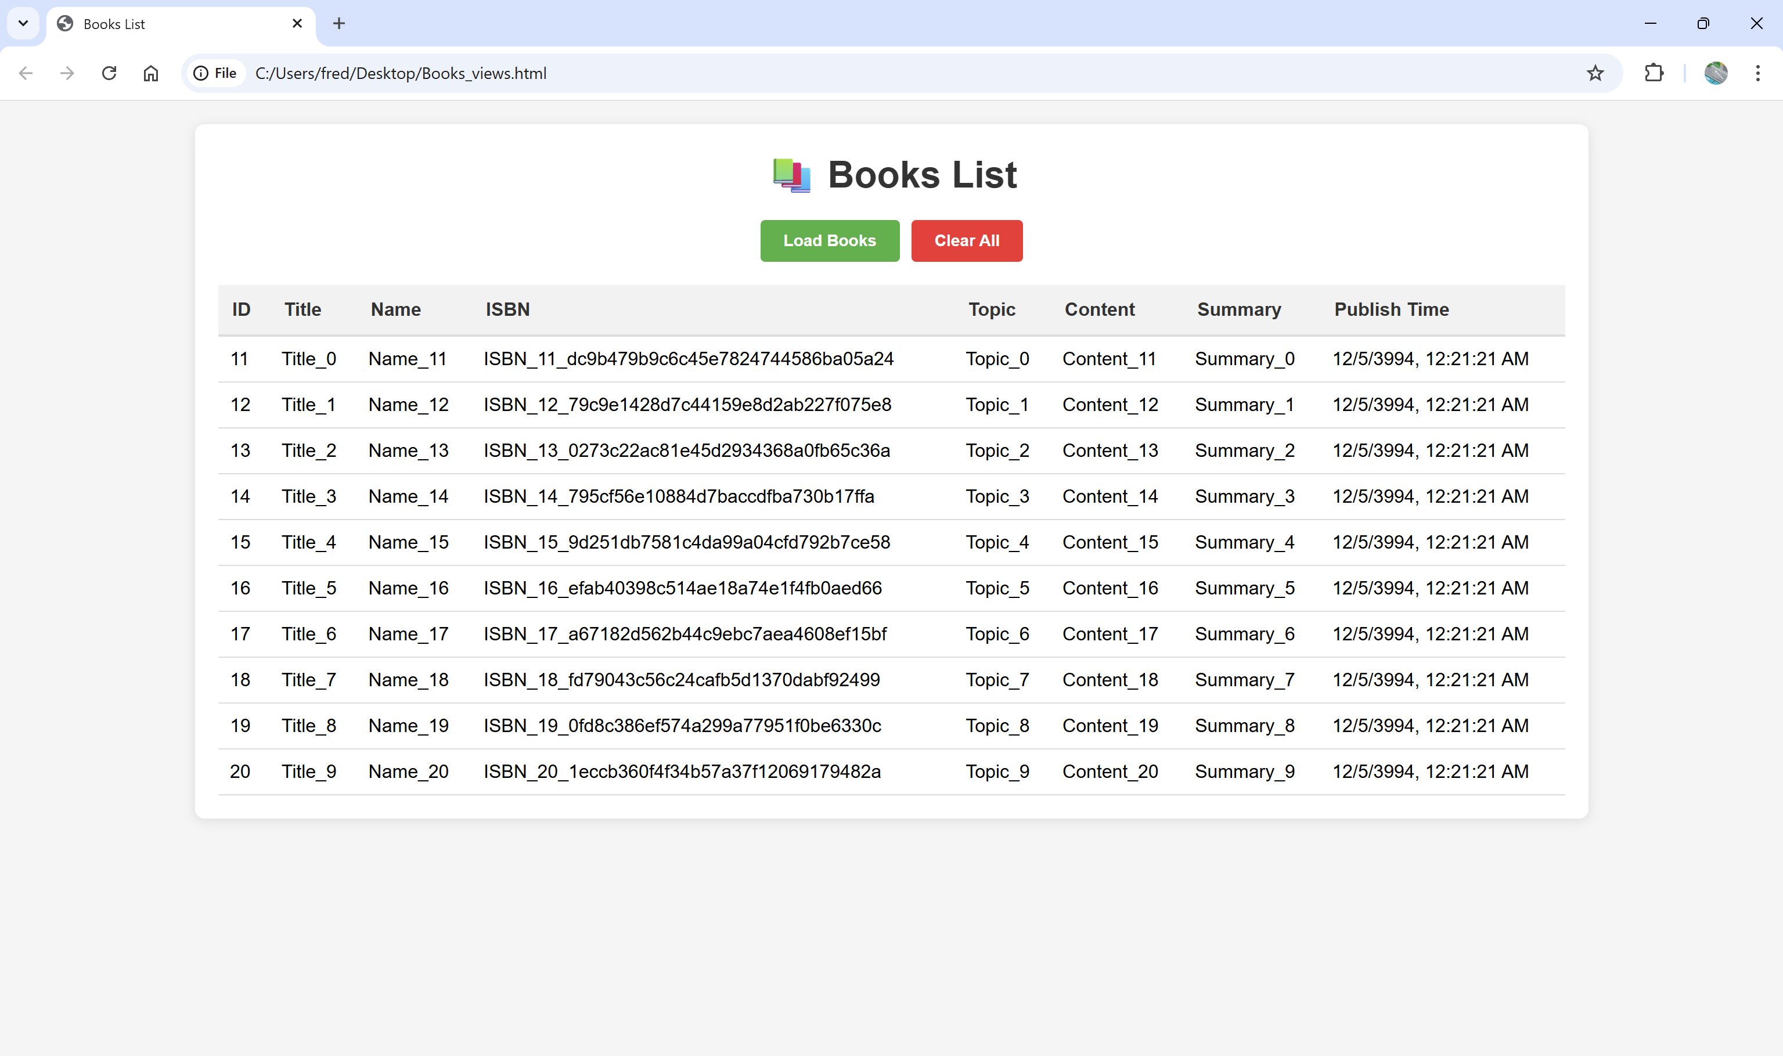1783x1056 pixels.
Task: Go to the browser home page icon
Action: [x=151, y=73]
